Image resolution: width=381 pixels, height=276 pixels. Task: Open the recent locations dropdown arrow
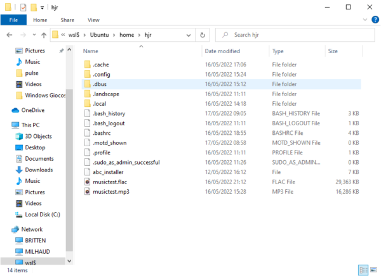tap(34, 35)
